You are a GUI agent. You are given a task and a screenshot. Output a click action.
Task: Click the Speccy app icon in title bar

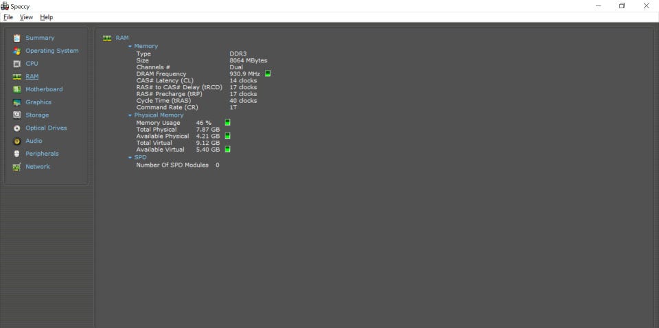pyautogui.click(x=5, y=6)
